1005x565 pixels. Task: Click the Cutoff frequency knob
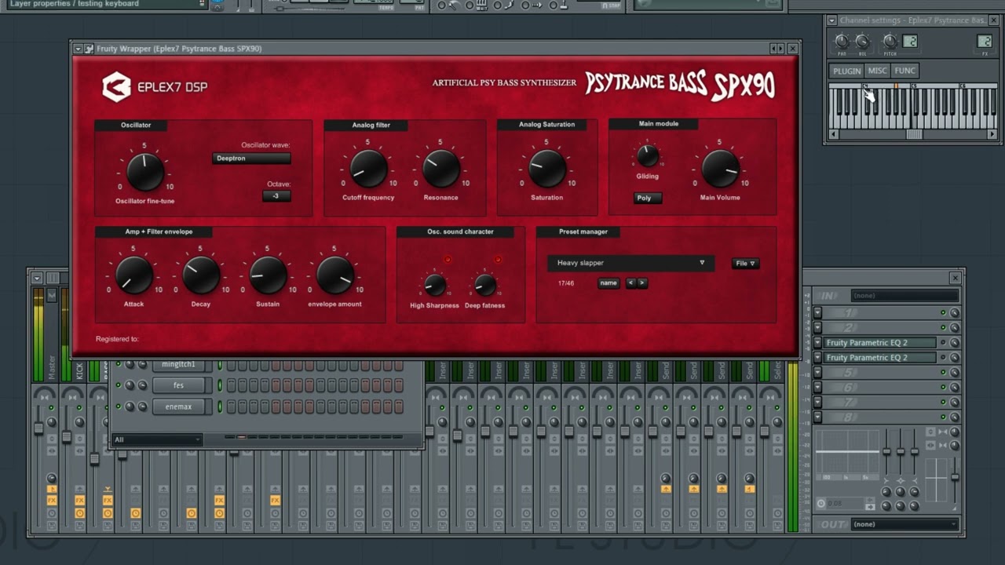368,168
